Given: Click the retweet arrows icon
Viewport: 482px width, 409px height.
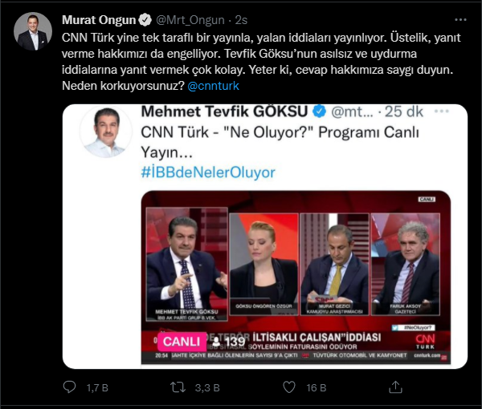Looking at the screenshot, I should point(178,387).
